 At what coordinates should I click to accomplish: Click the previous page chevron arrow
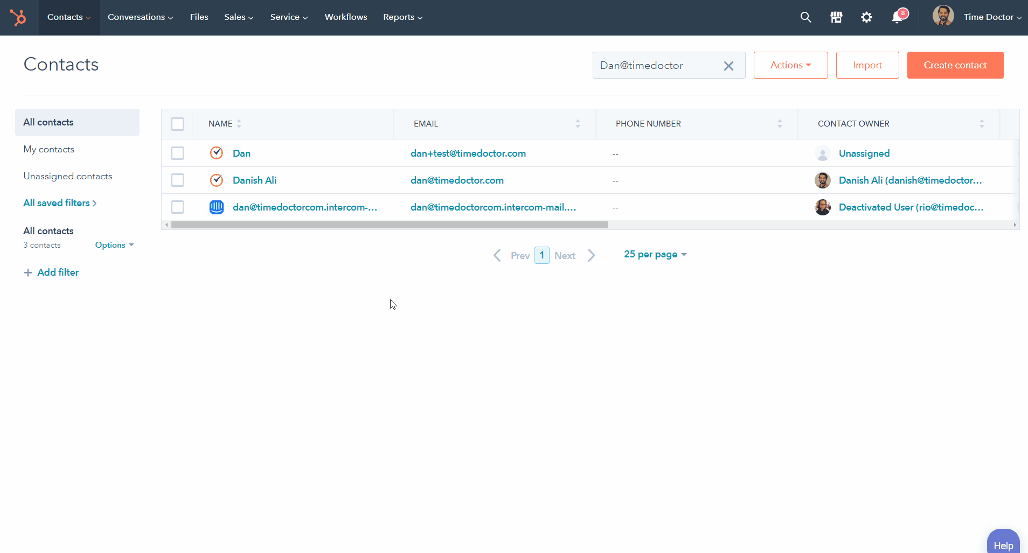[x=497, y=255]
